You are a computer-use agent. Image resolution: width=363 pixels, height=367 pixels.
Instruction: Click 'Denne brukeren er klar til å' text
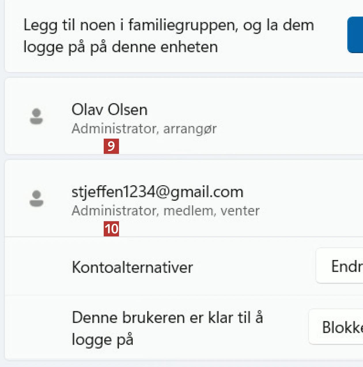click(x=167, y=318)
